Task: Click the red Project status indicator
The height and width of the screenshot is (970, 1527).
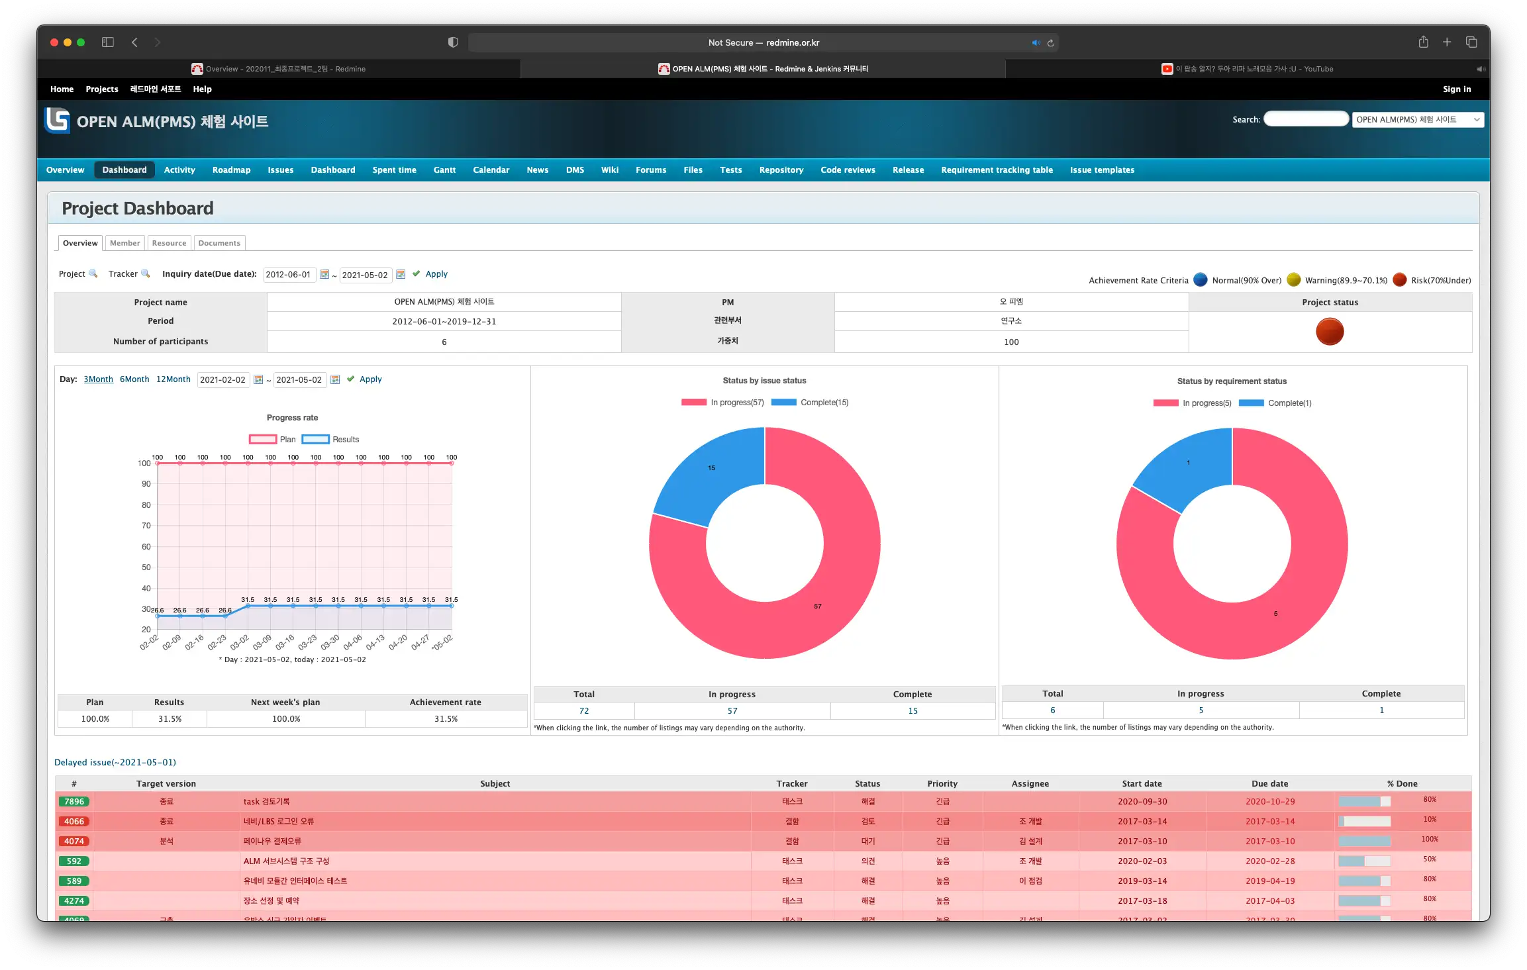Action: [1330, 332]
